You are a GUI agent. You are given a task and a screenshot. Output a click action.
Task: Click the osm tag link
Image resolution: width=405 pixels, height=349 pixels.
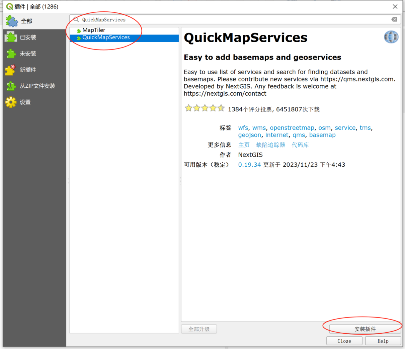[324, 128]
